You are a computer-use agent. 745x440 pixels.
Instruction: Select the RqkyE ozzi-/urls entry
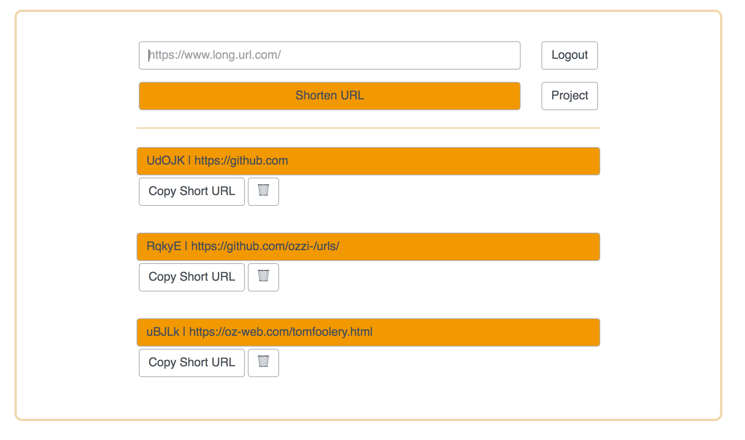point(368,247)
